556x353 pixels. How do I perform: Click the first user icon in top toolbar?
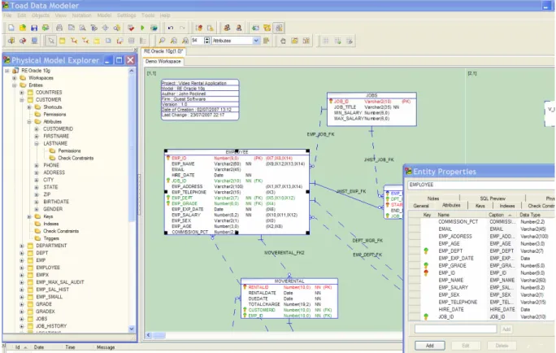coord(227,28)
